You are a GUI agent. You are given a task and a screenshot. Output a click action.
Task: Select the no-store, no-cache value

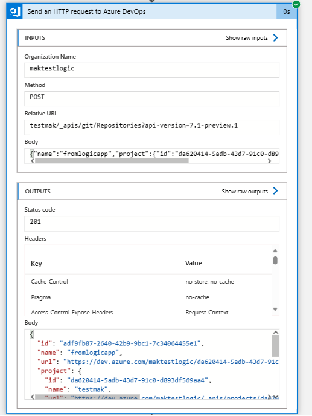pos(209,282)
